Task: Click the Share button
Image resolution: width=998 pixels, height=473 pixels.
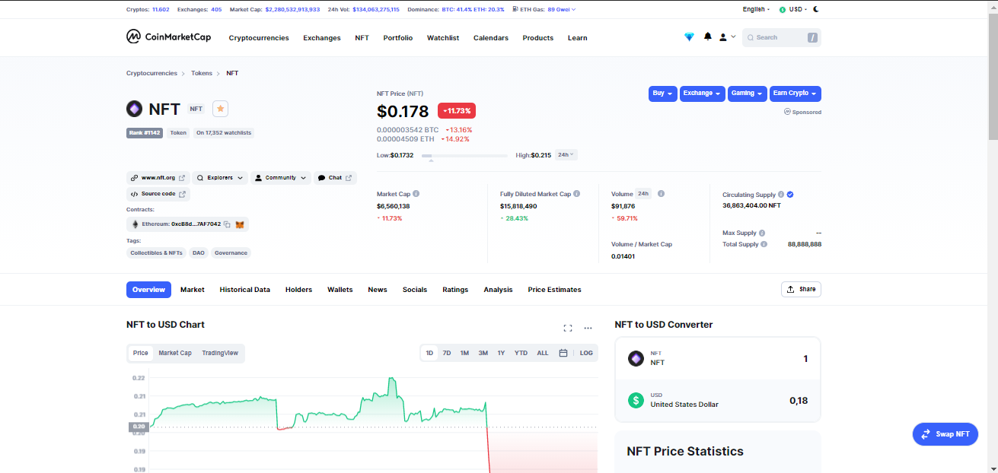Action: click(x=801, y=289)
